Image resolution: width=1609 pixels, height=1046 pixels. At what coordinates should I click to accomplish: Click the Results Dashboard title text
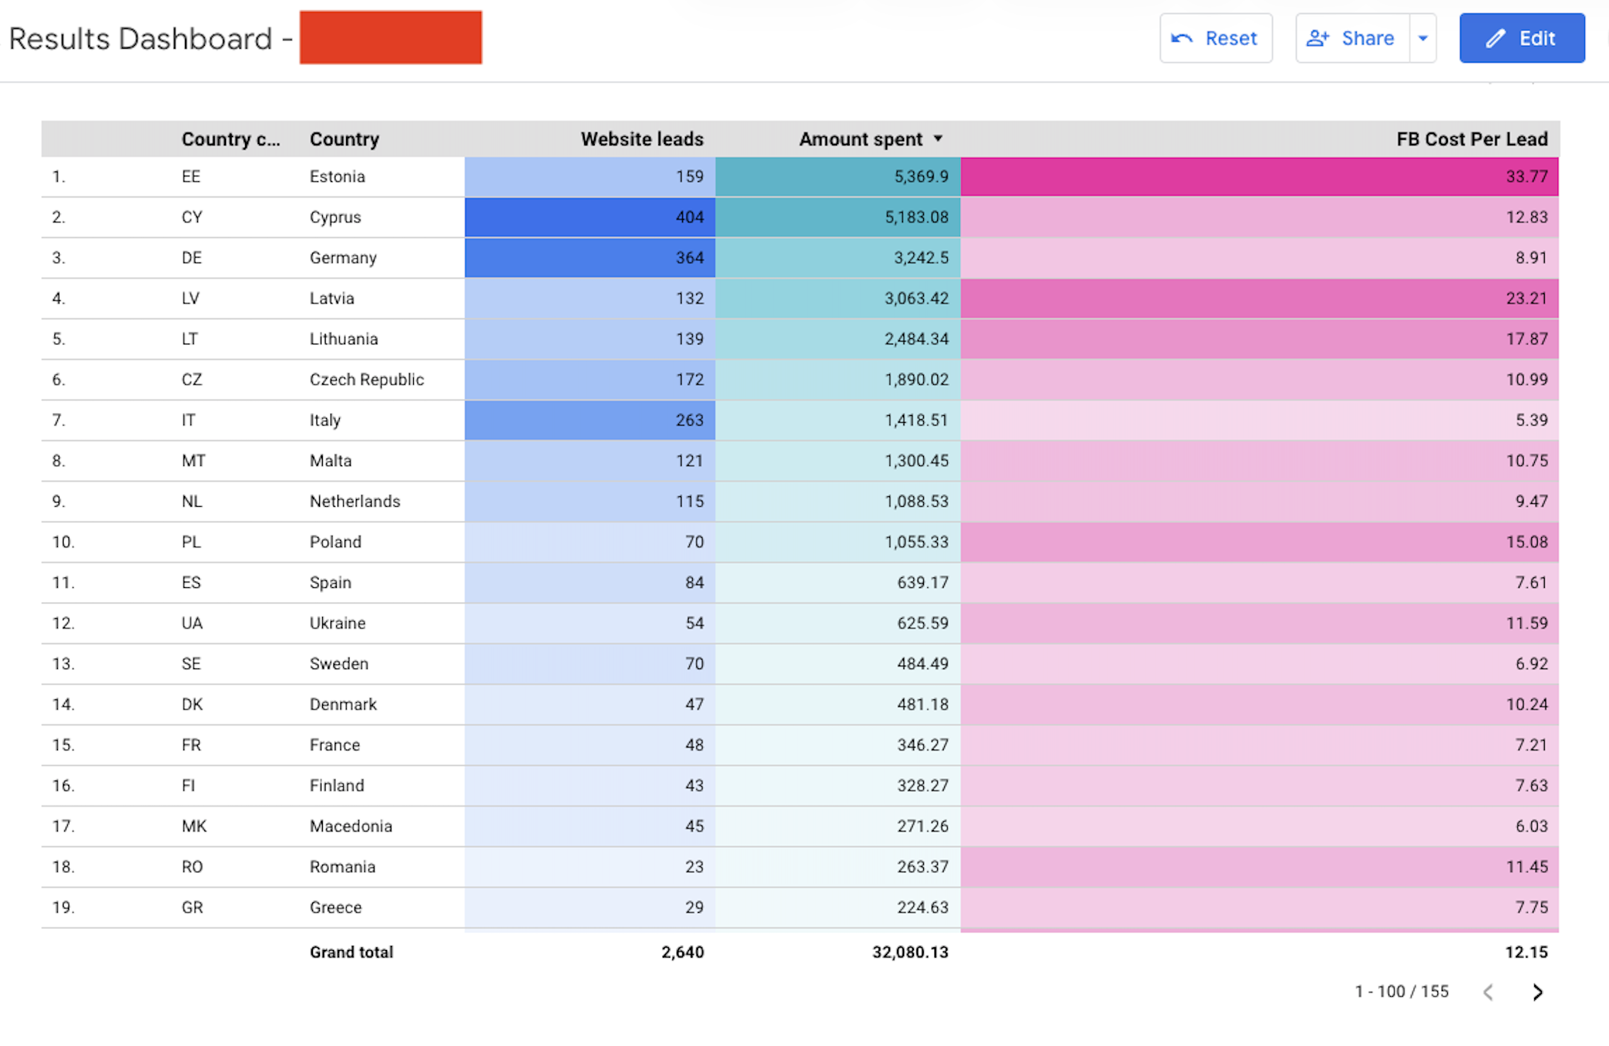click(x=141, y=39)
